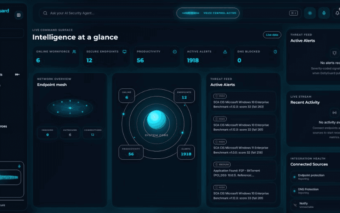Click the Recent Activity heading
The width and height of the screenshot is (340, 213).
(x=305, y=102)
